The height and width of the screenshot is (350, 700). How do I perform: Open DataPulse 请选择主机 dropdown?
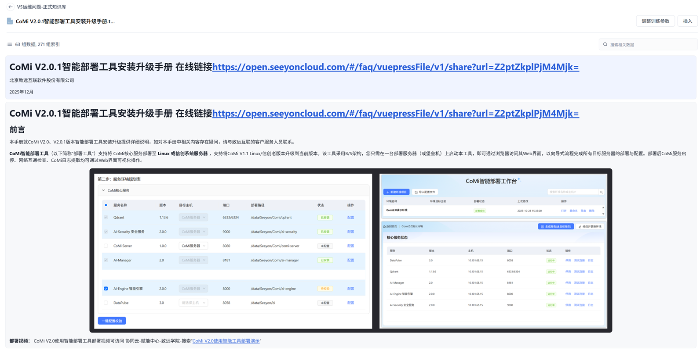point(193,303)
